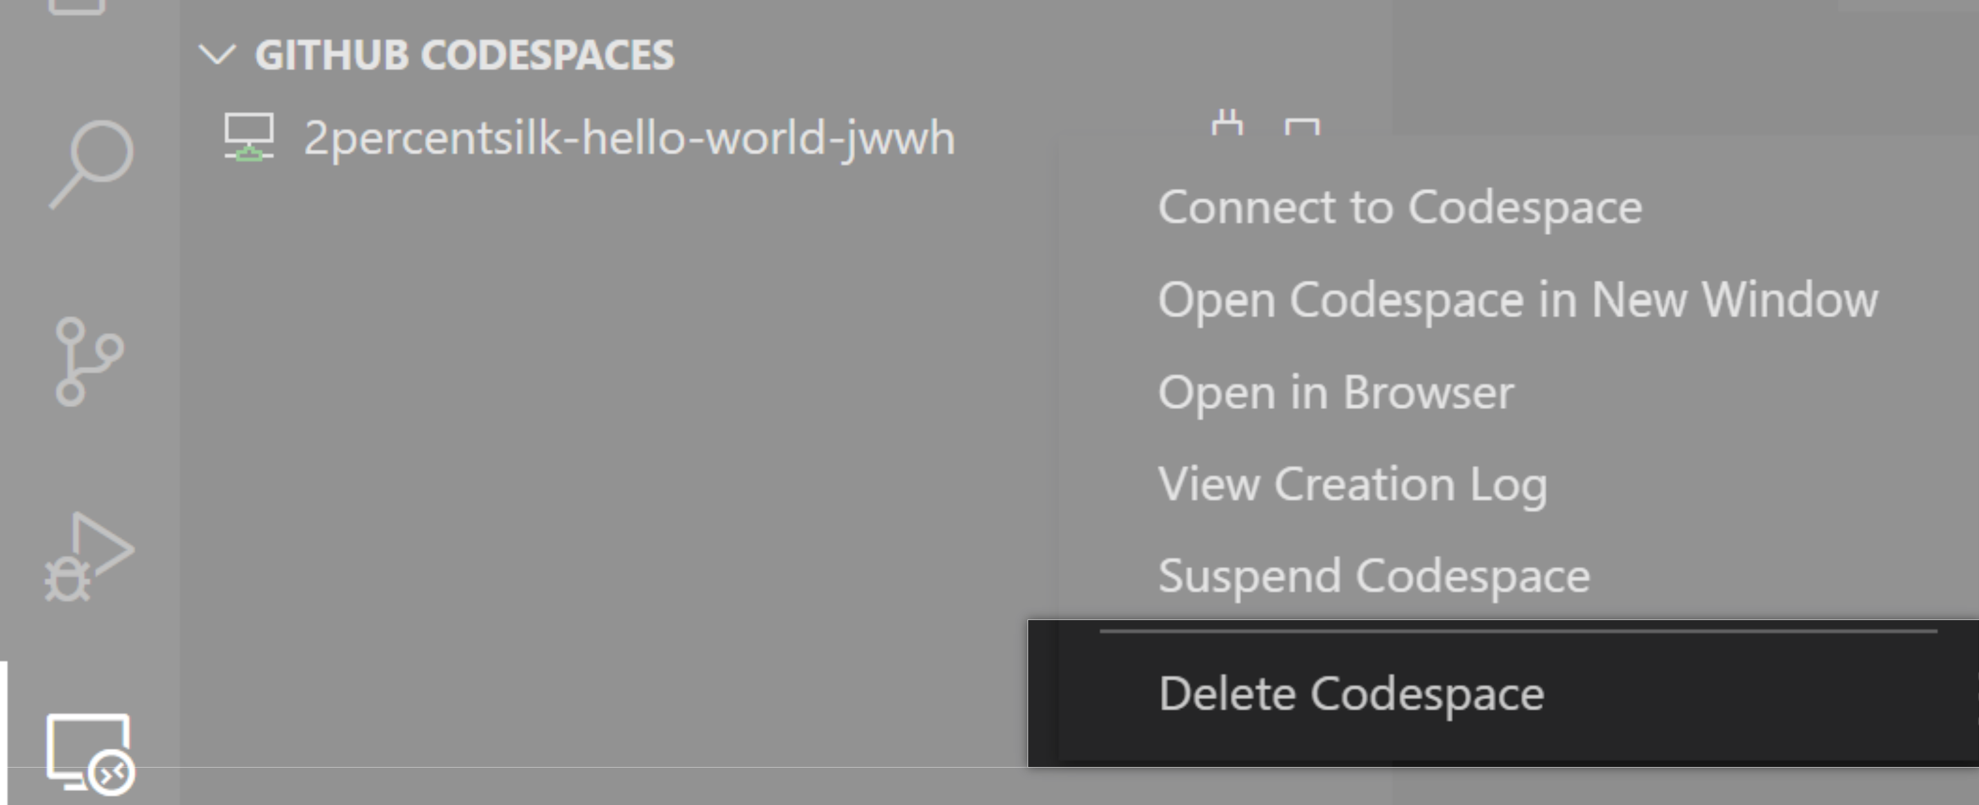This screenshot has width=1979, height=805.
Task: Choose Connect to Codespace from the menu
Action: 1398,206
